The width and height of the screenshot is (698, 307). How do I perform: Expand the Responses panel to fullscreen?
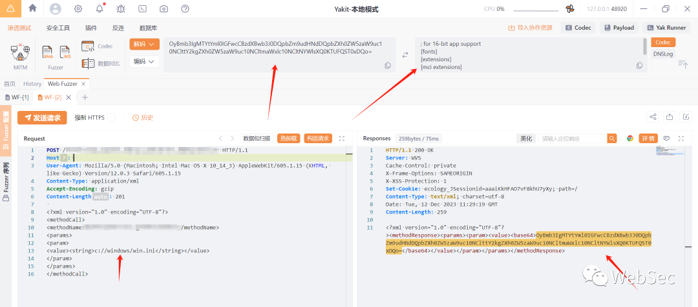pyautogui.click(x=681, y=139)
